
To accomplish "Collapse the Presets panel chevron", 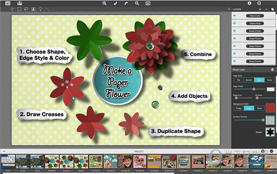I will pyautogui.click(x=4, y=151).
